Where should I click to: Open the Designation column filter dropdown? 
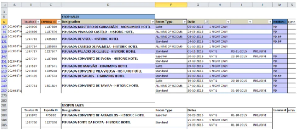[x=153, y=22]
